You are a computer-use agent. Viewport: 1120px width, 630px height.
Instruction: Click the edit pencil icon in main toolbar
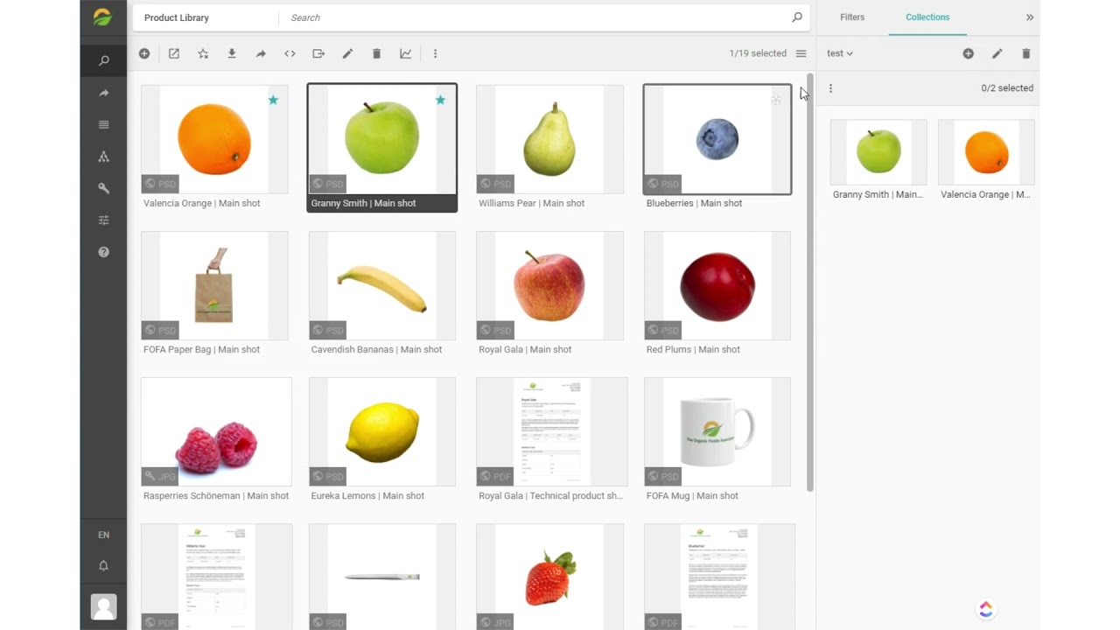(347, 53)
